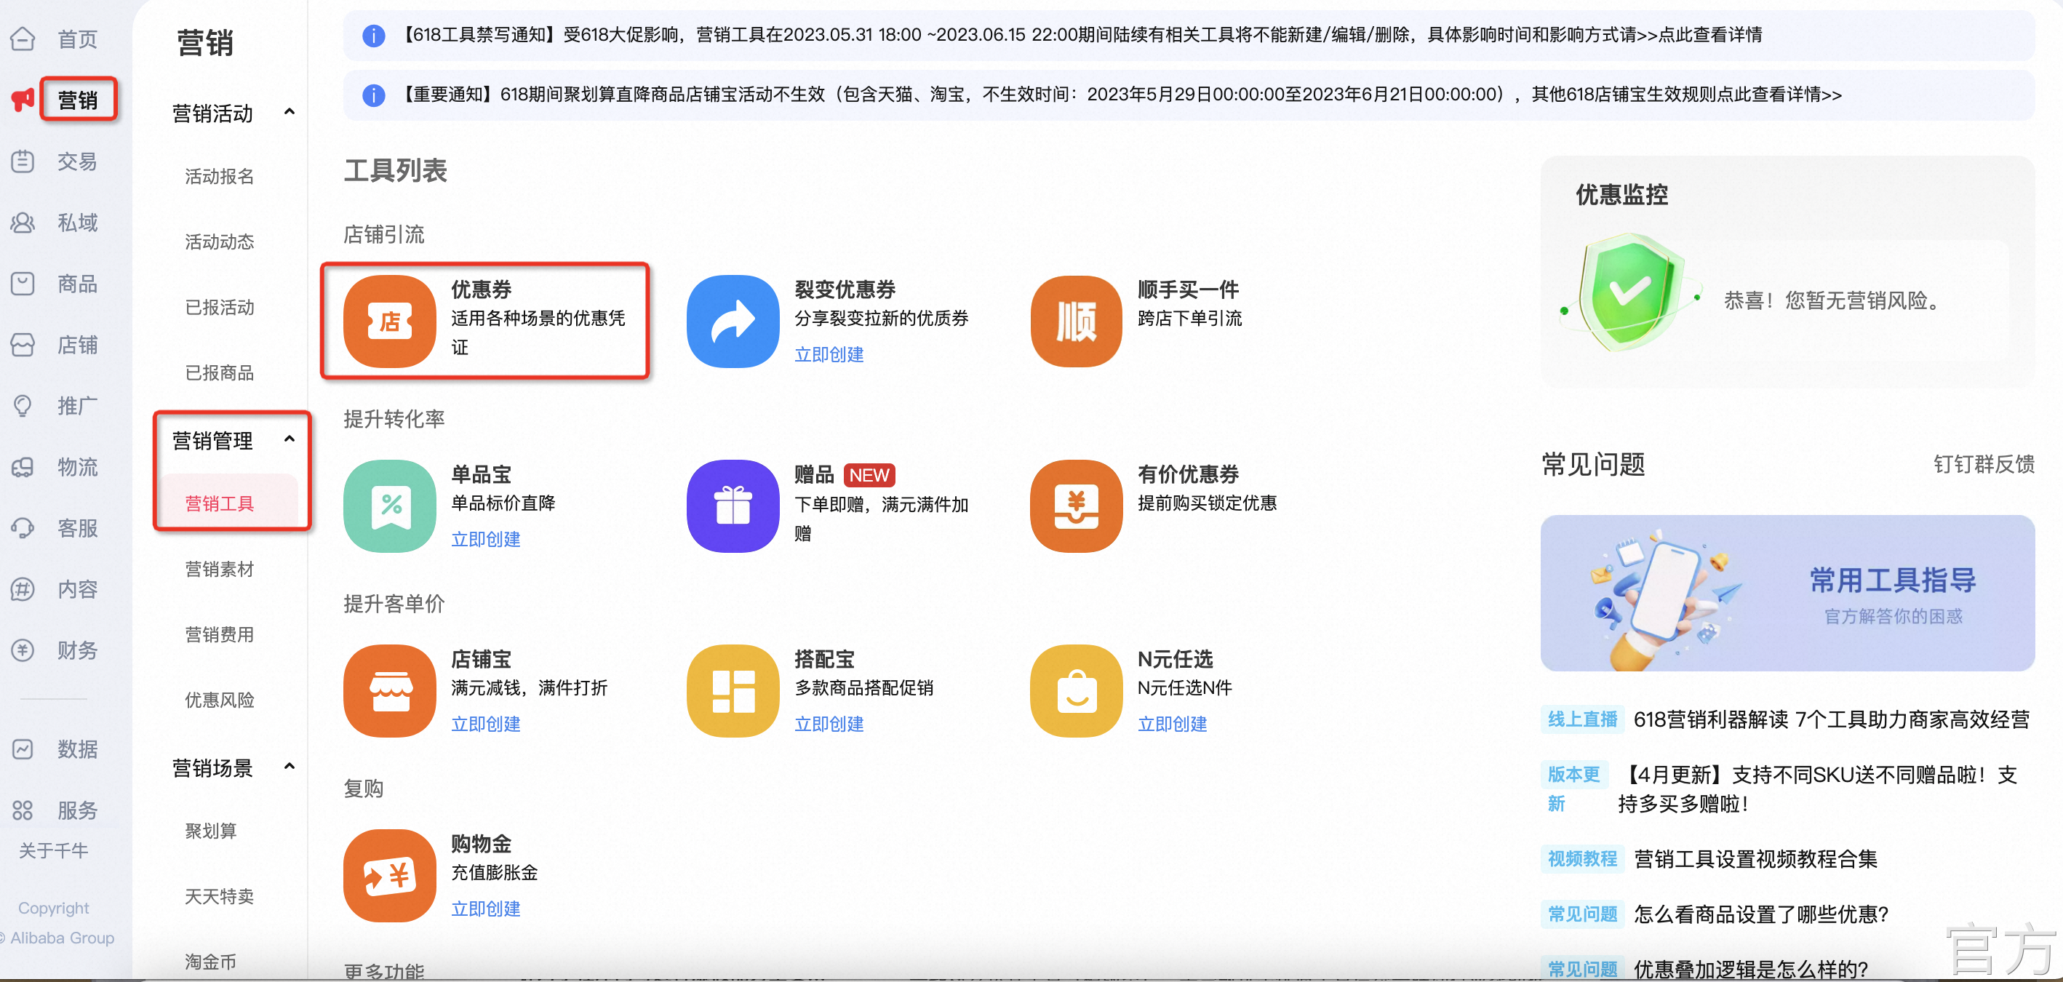Click the 内容 hashtag icon
This screenshot has width=2063, height=982.
pos(23,588)
